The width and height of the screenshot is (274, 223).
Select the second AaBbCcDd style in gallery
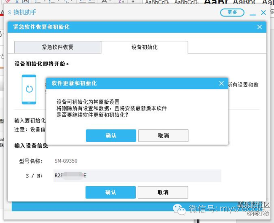186,2
